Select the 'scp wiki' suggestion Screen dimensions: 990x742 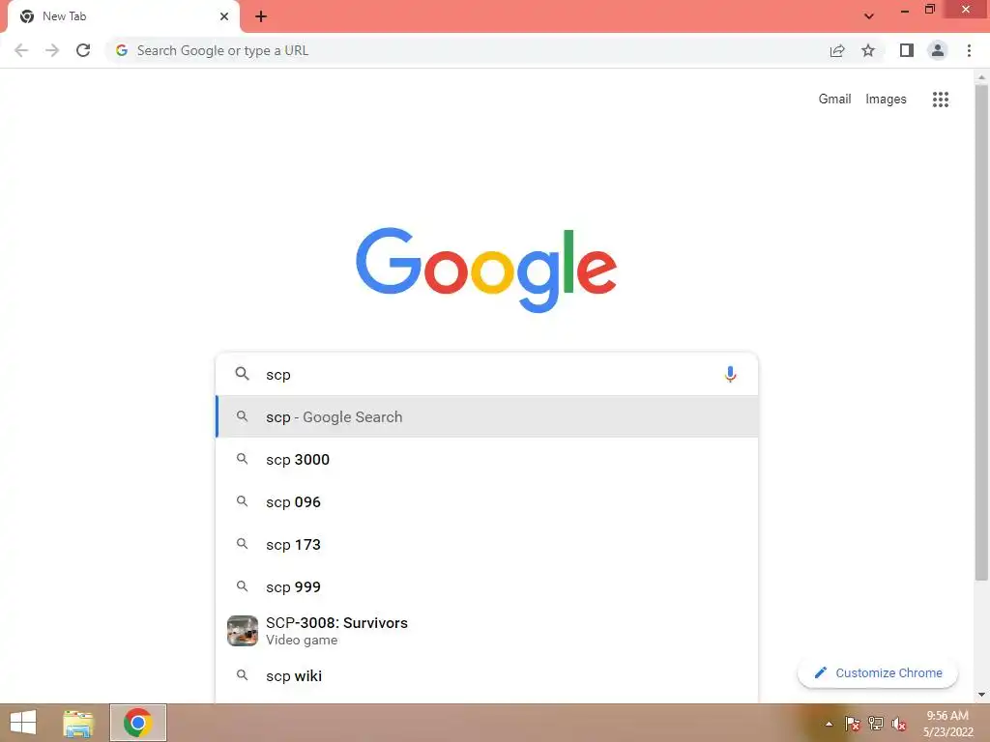click(487, 675)
